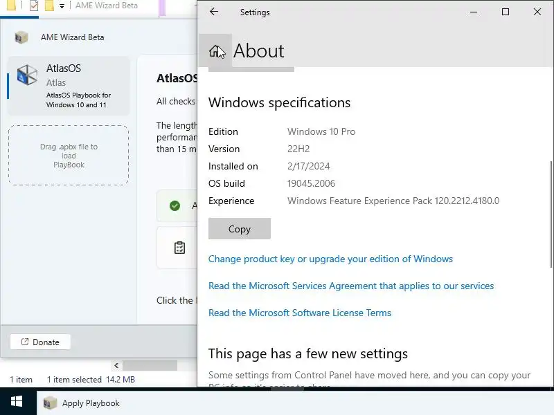Click the Windows Feature Experience Pack value
The image size is (554, 415).
(x=393, y=201)
